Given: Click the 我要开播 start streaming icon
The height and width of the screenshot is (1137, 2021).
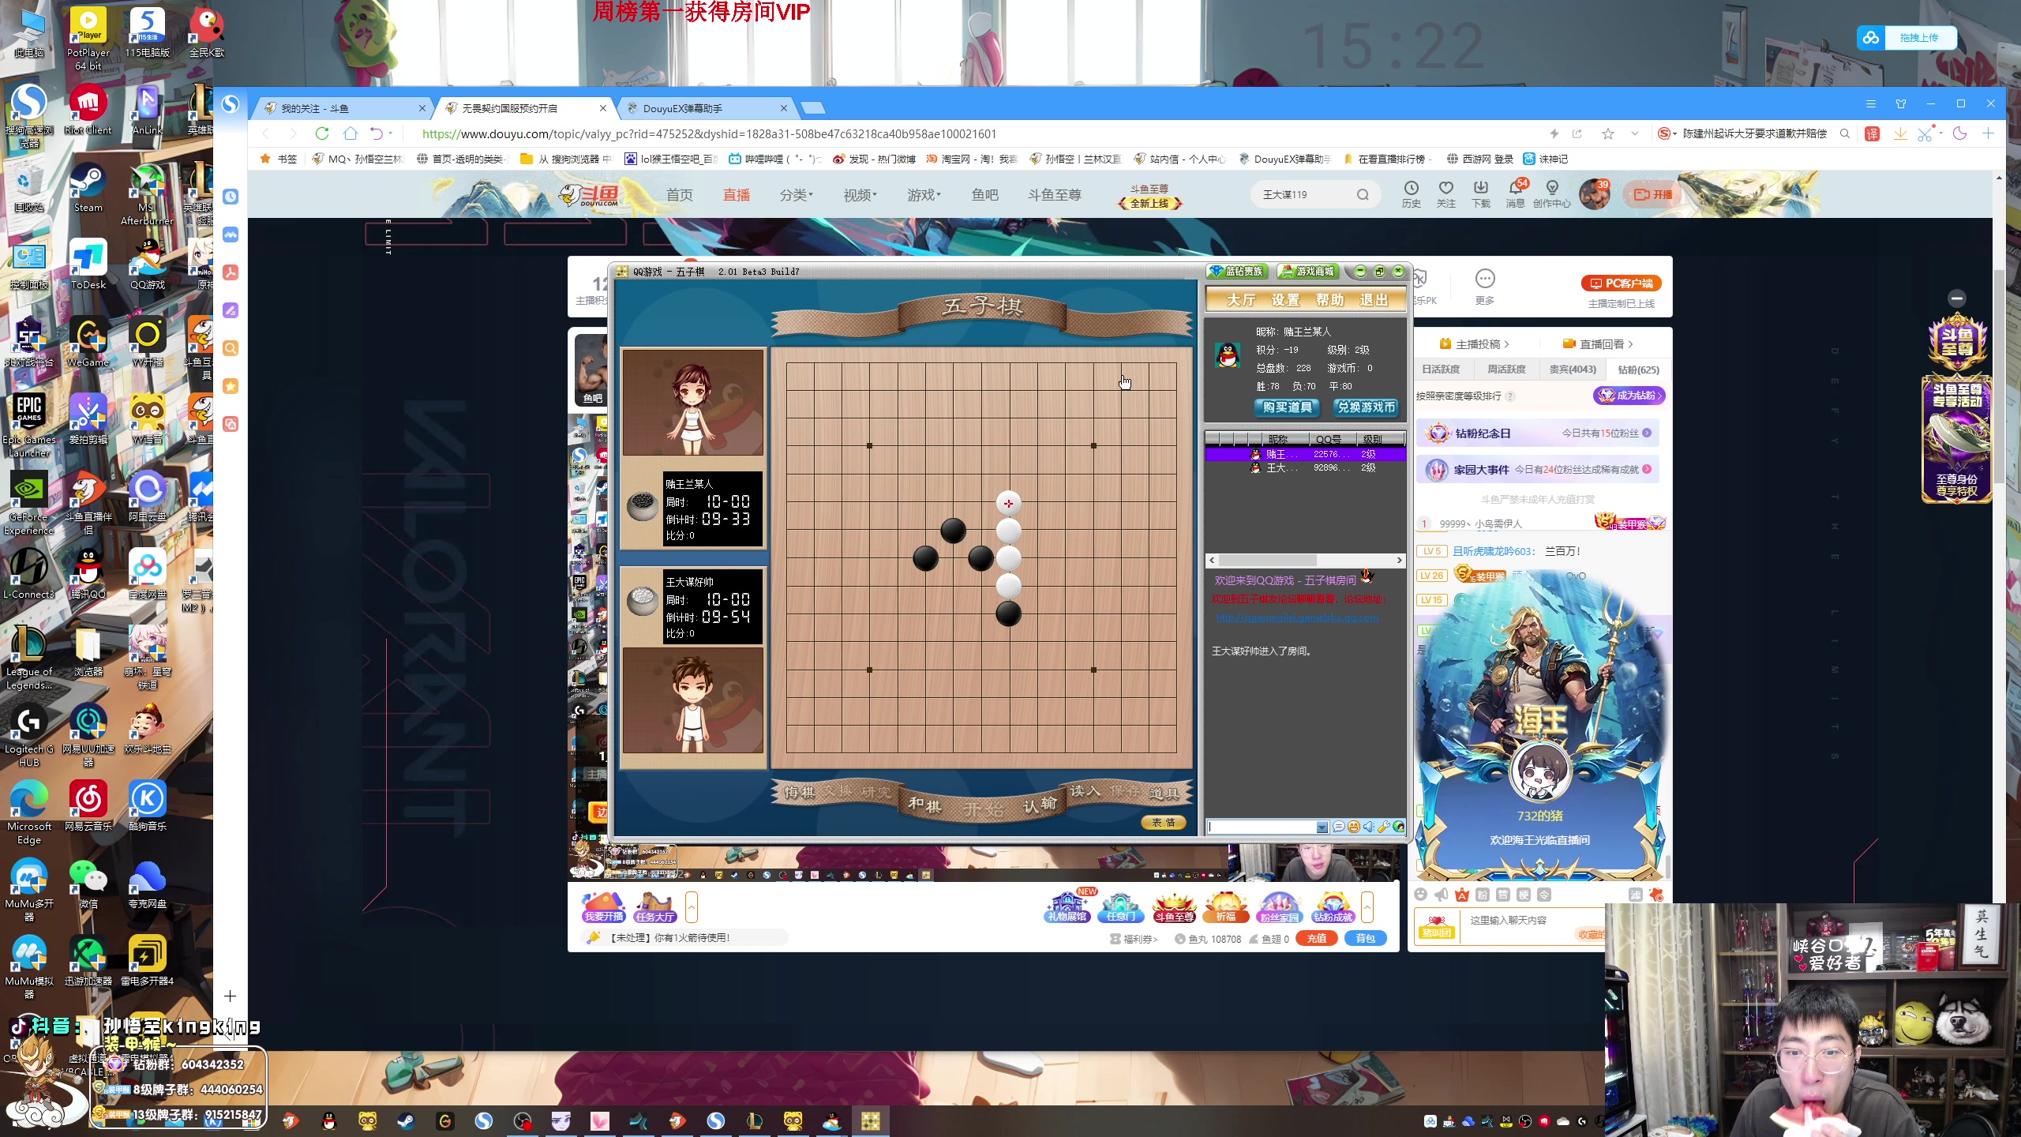Looking at the screenshot, I should tap(604, 906).
